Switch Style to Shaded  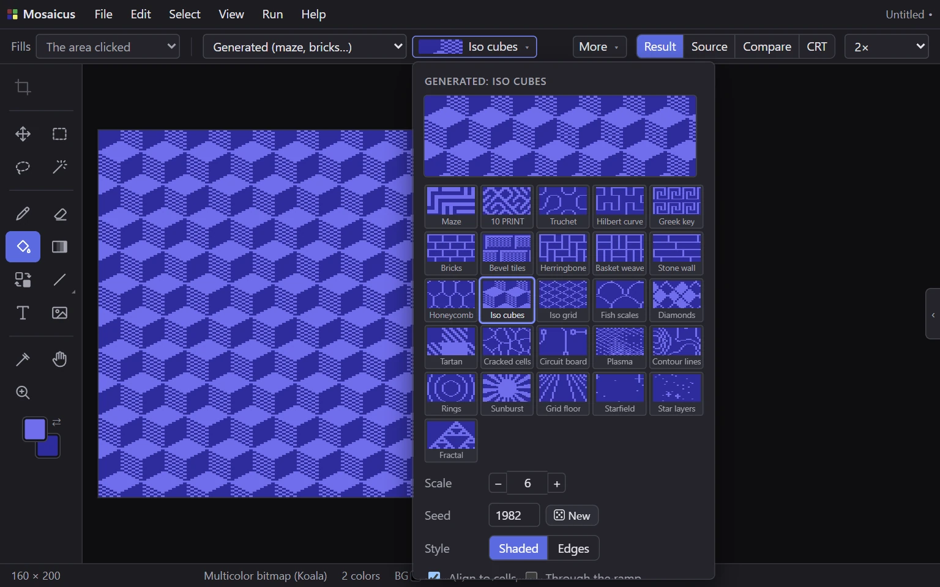tap(518, 548)
